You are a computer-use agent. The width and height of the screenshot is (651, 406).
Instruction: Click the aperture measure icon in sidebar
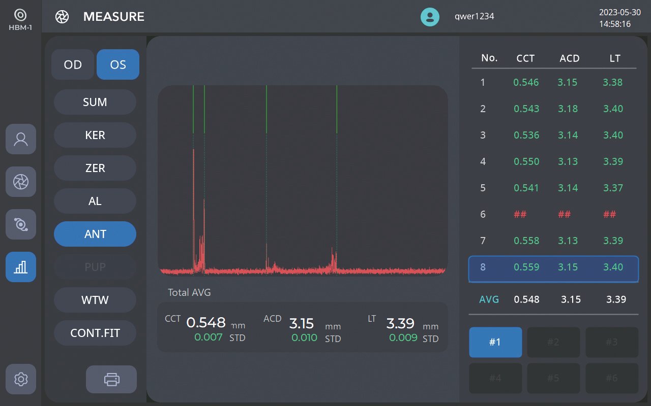21,182
